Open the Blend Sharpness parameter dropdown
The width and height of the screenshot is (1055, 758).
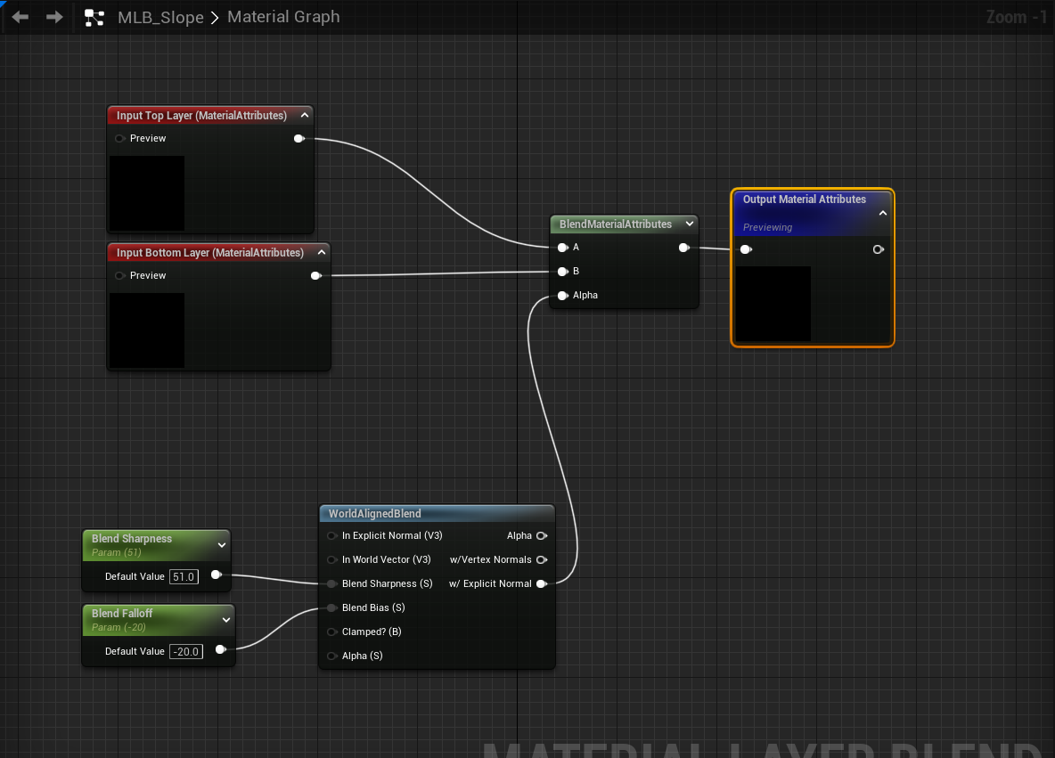pyautogui.click(x=222, y=544)
